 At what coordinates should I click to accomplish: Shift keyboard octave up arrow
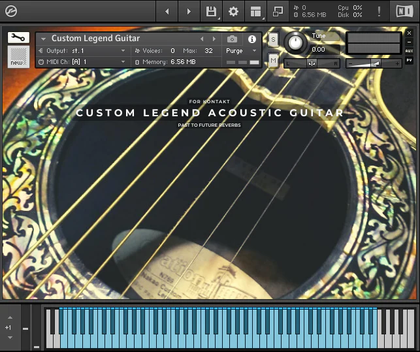[x=10, y=317]
